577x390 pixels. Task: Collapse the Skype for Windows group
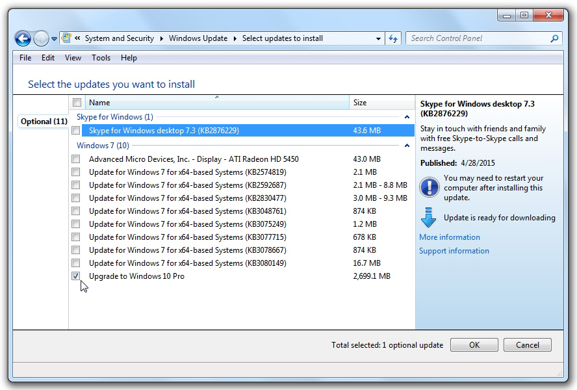[x=407, y=117]
